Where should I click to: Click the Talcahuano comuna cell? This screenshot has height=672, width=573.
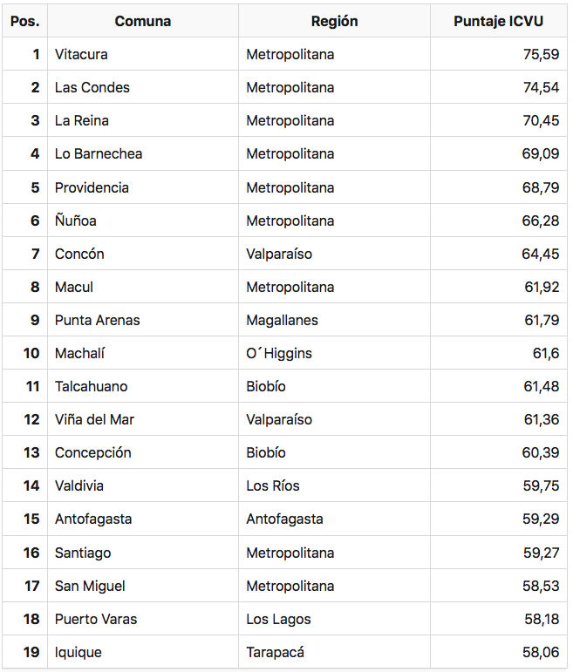pyautogui.click(x=143, y=386)
